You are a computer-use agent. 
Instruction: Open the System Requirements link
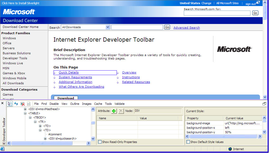point(75,77)
